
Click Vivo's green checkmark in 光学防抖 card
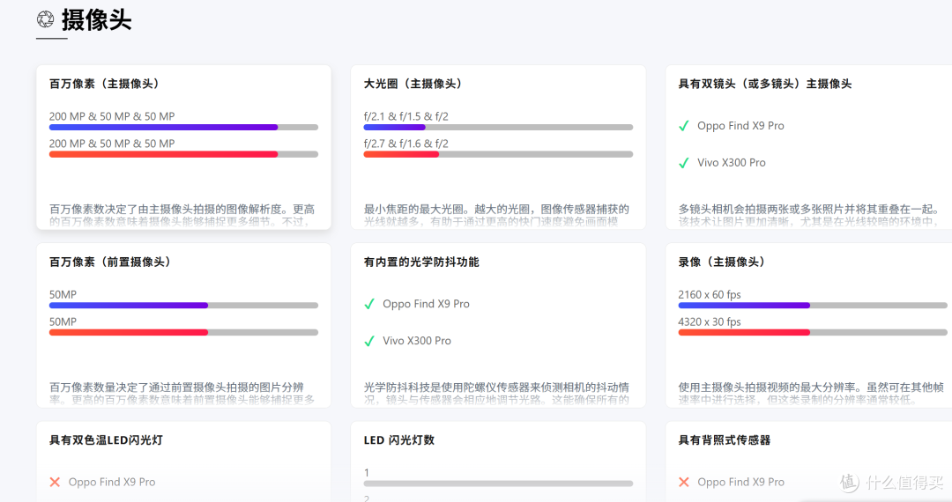[x=369, y=341]
